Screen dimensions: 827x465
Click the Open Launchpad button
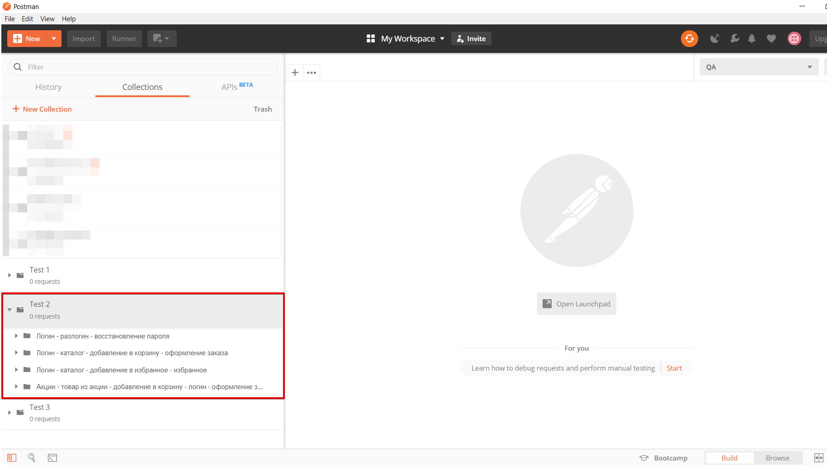click(577, 304)
